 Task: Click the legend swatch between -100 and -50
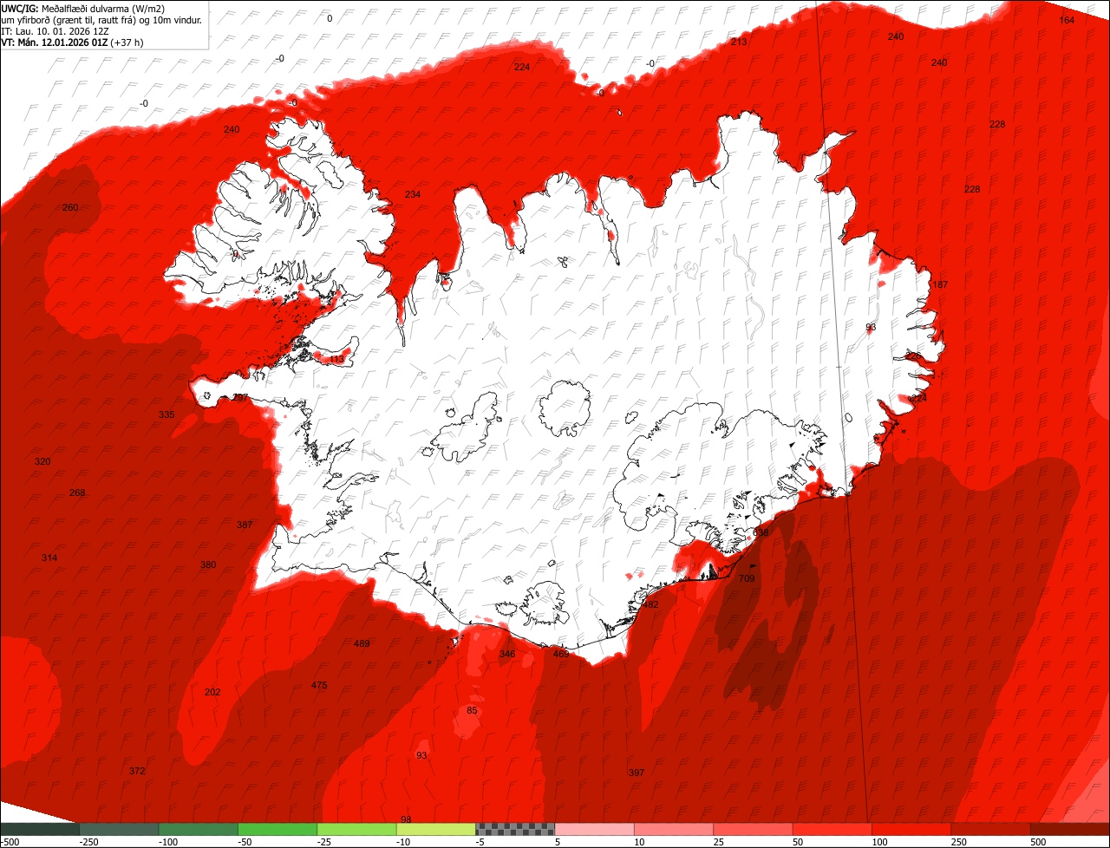199,829
